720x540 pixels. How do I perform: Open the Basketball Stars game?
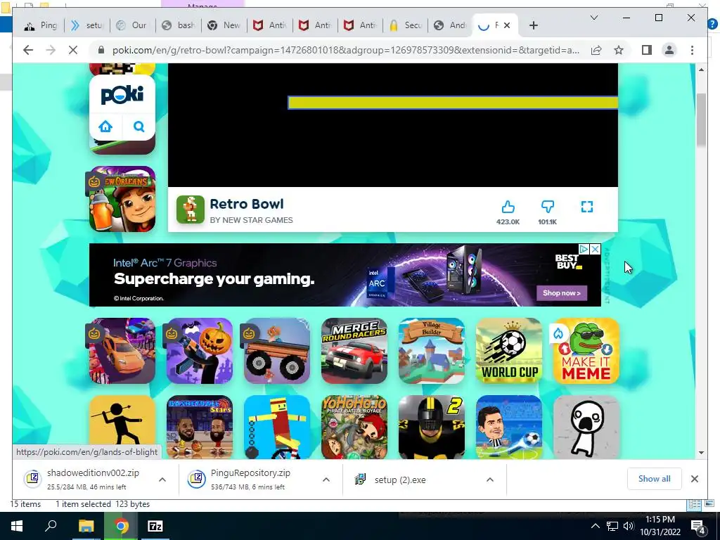point(199,427)
